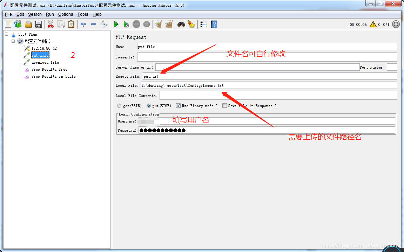404x252 pixels.
Task: Open the Help menu
Action: [97, 14]
